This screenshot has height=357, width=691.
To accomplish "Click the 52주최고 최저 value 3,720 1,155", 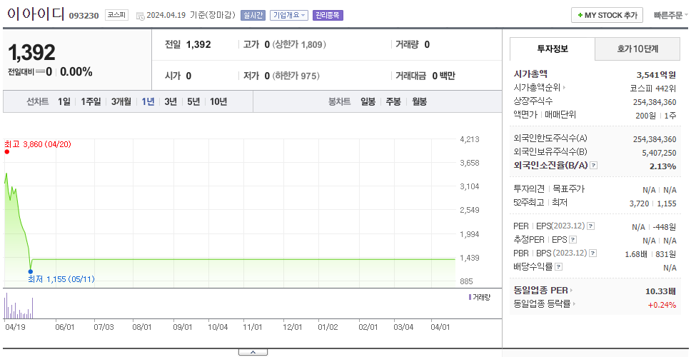I will coord(653,203).
